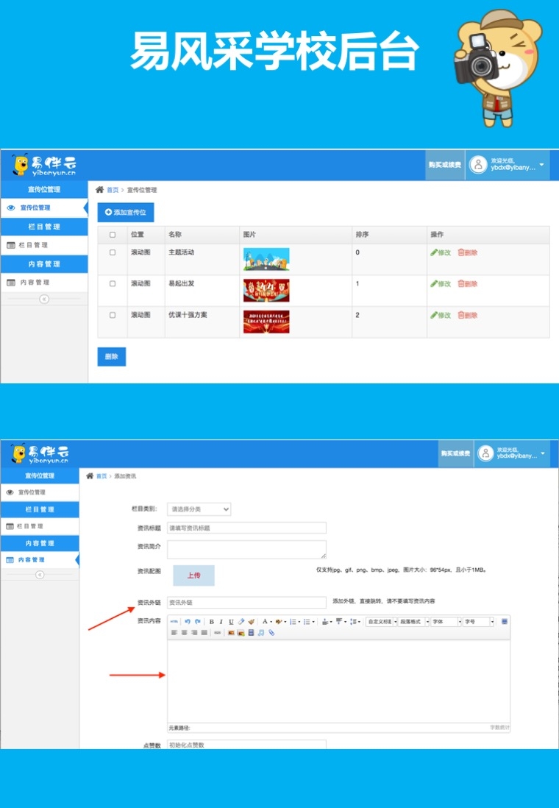This screenshot has height=808, width=559.
Task: Click the ordered list icon
Action: (x=293, y=622)
